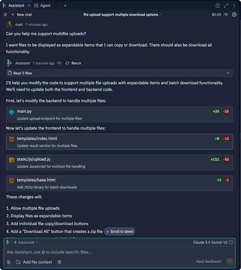Click the split pane layout icon
This screenshot has width=241, height=270.
point(218,5)
